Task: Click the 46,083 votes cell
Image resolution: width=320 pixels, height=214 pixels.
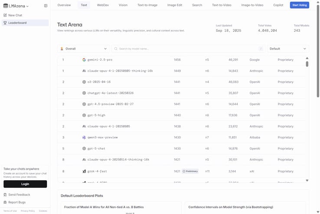Action: coord(233,82)
